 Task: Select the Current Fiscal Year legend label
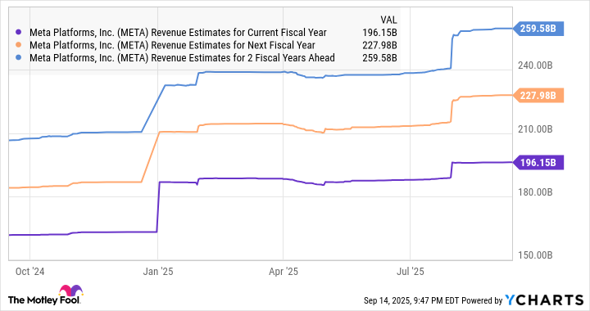click(178, 33)
